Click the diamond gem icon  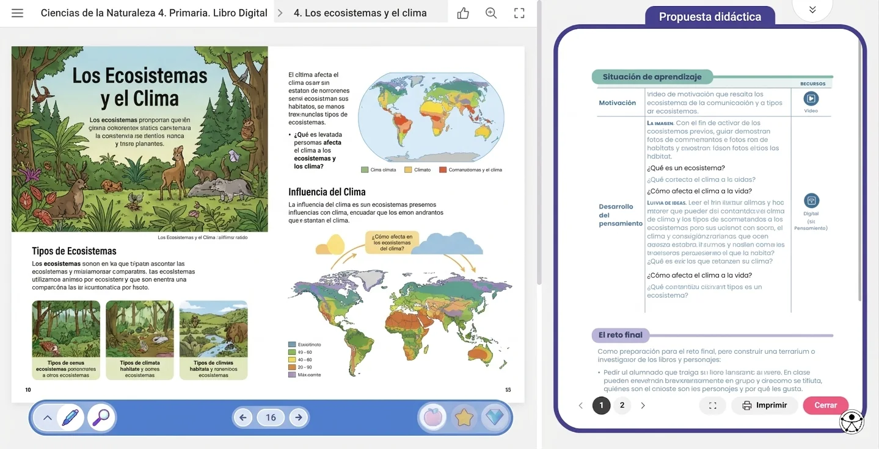494,417
